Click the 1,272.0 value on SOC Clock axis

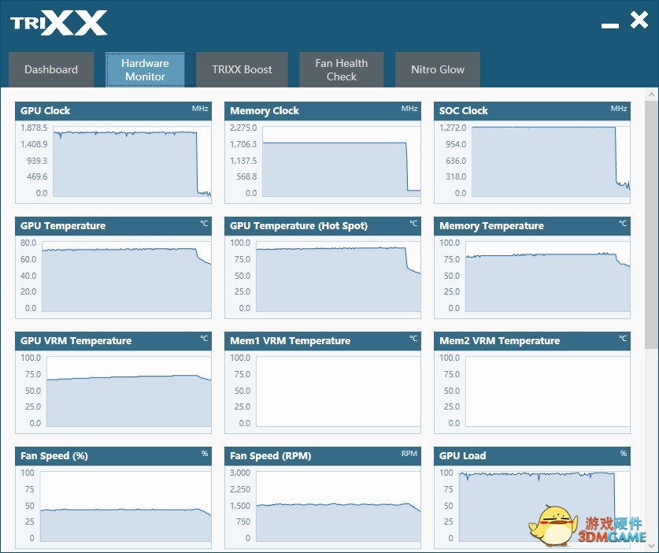tap(453, 128)
